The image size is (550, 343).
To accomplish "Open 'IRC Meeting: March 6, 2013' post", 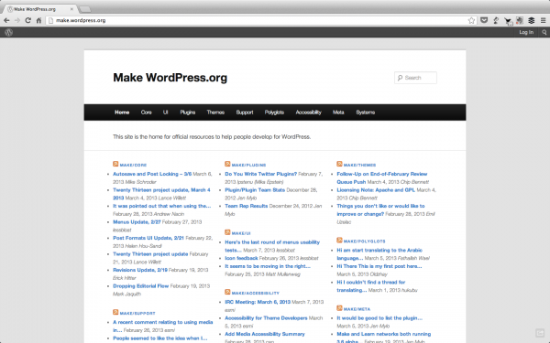I will coord(258,302).
